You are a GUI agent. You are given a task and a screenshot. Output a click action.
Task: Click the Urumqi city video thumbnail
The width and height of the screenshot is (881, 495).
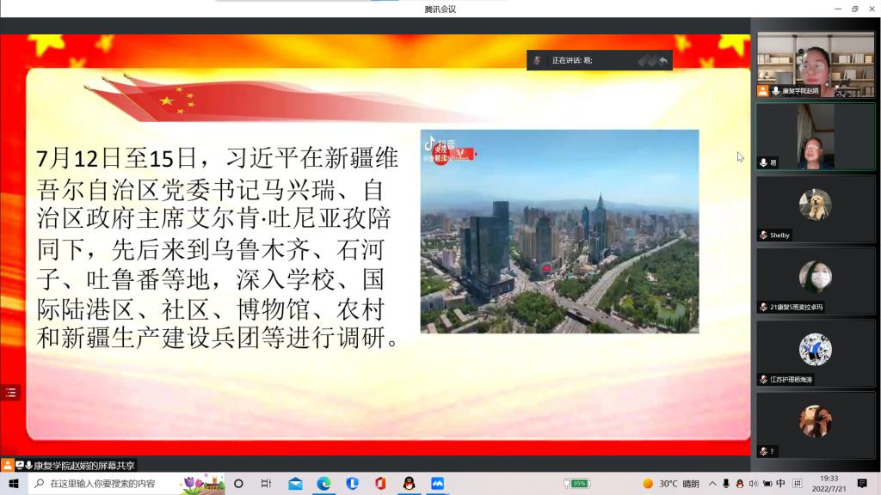(559, 231)
